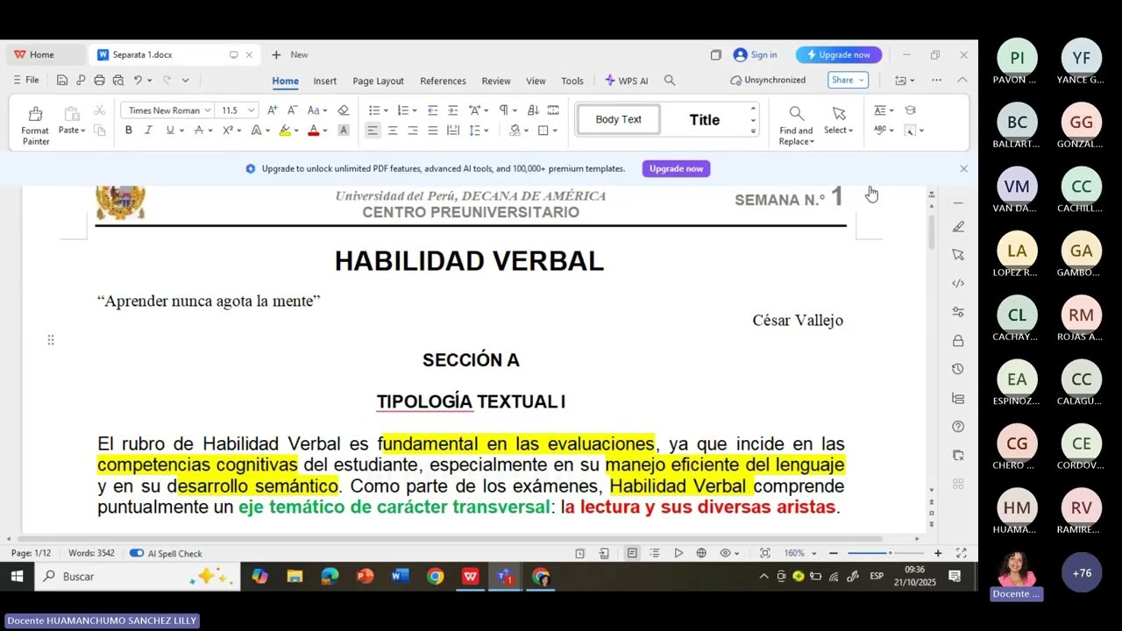Increase paragraph indent
The height and width of the screenshot is (631, 1122).
tap(452, 110)
